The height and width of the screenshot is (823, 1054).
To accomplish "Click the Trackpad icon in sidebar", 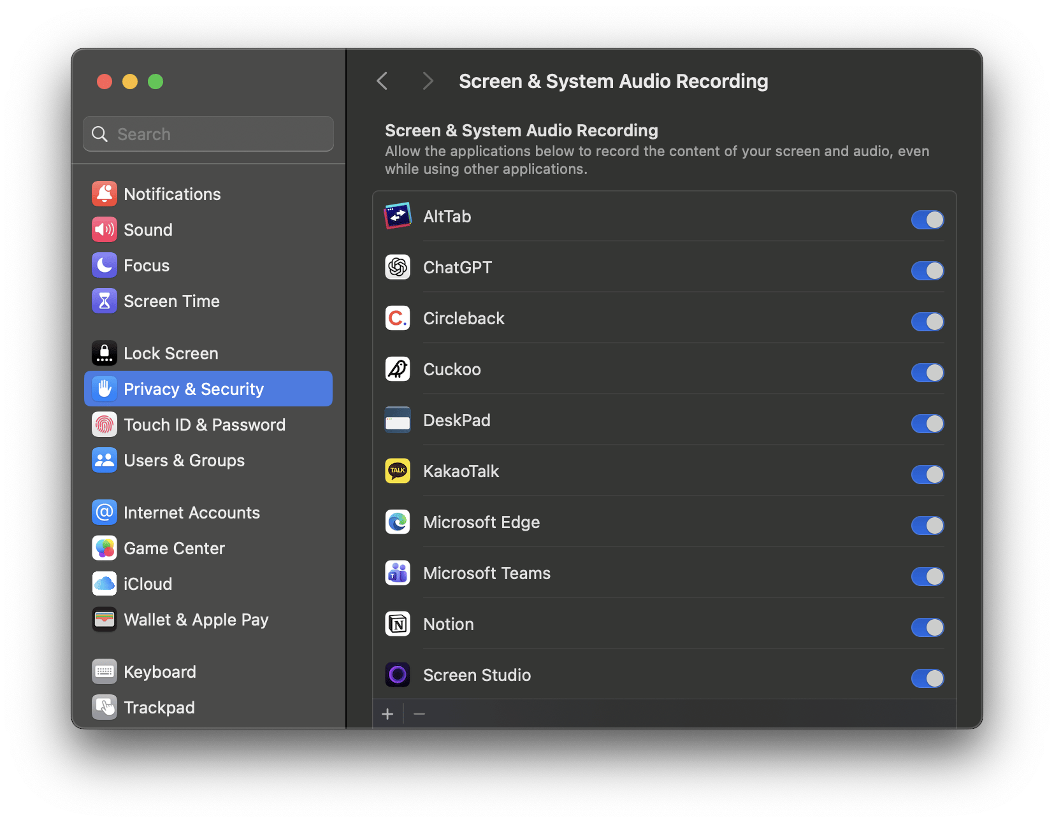I will click(x=105, y=707).
